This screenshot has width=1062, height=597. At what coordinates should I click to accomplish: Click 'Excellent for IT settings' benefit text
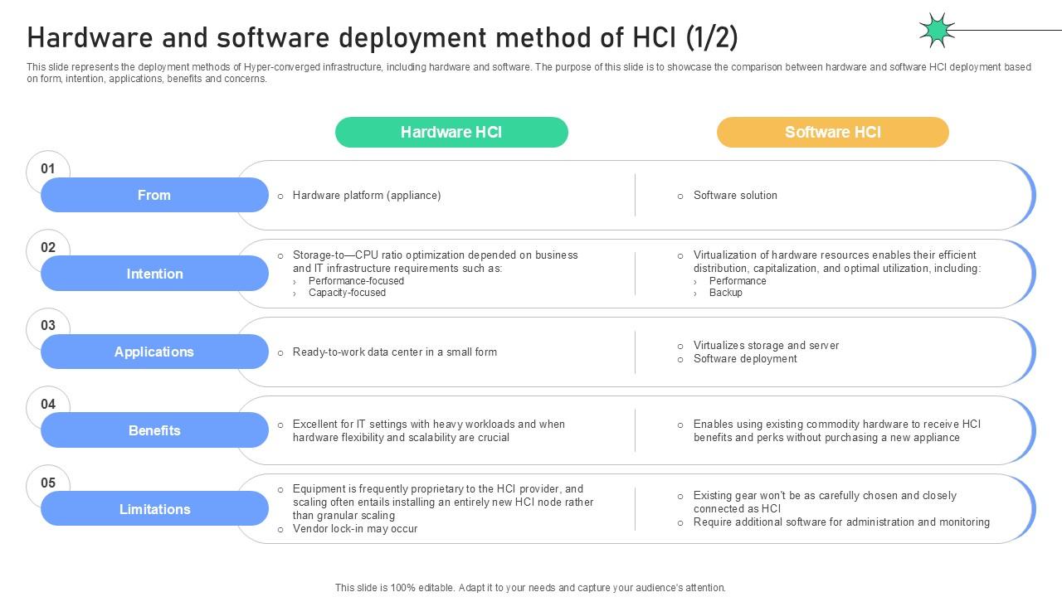pyautogui.click(x=429, y=431)
